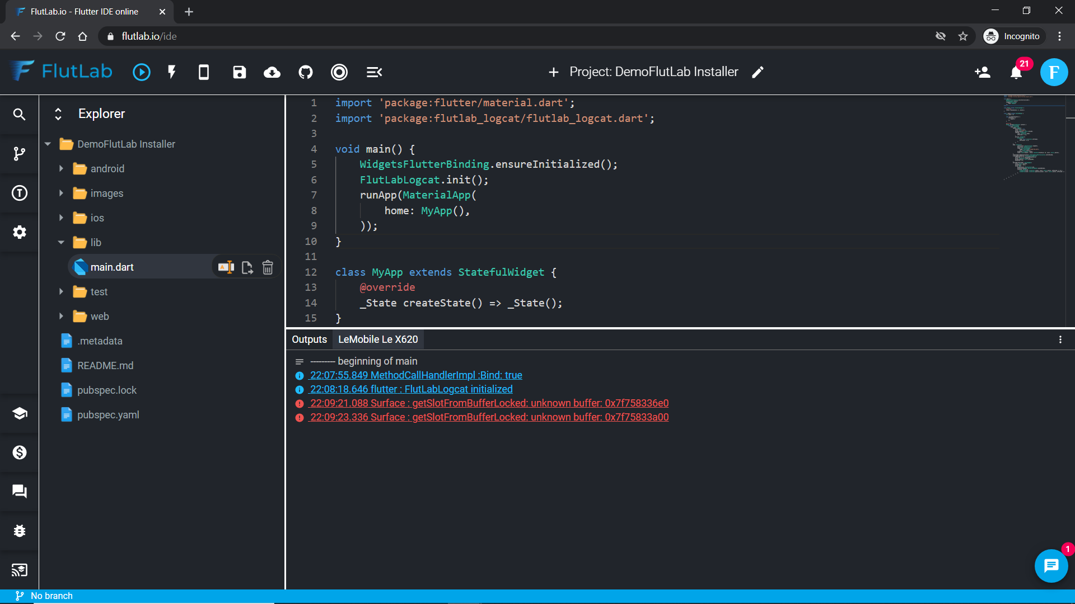Open the FlutLabLogcat initialized log link
This screenshot has width=1075, height=604.
411,389
